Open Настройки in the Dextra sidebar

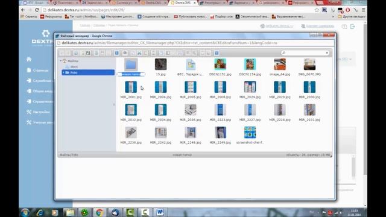(x=38, y=112)
